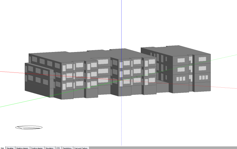The image size is (237, 149).
Task: Select the Cooling design tab
Action: [x=37, y=148]
